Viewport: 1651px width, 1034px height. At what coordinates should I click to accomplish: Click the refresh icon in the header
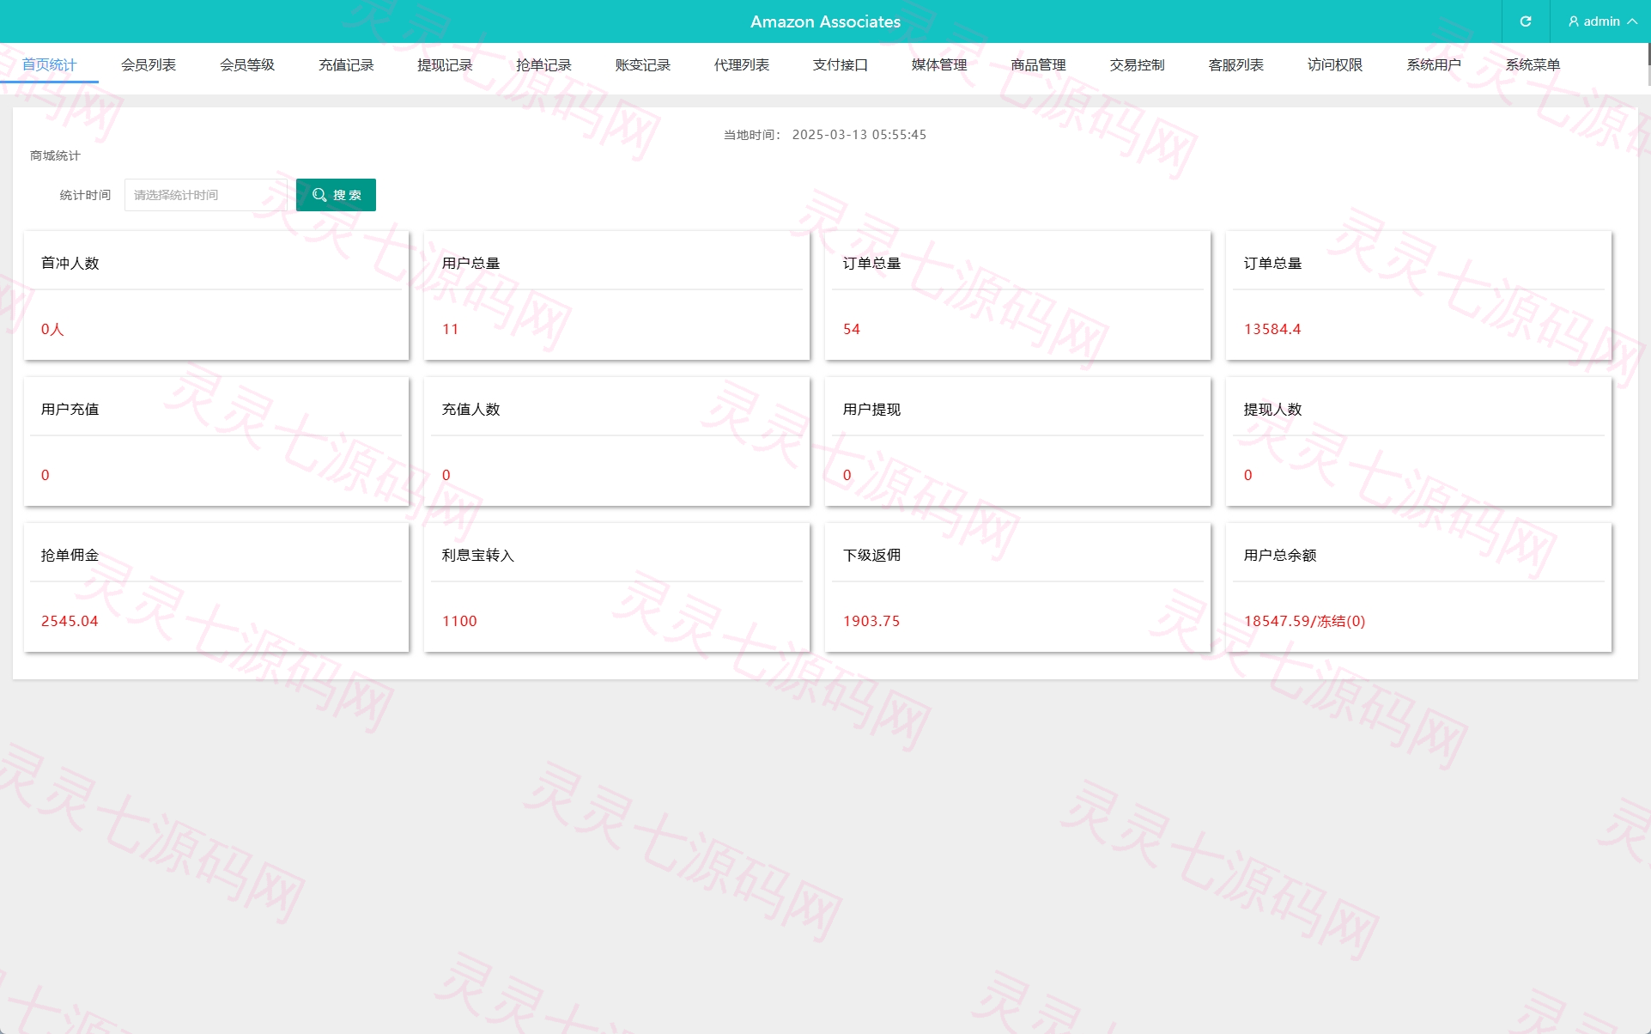(x=1526, y=21)
